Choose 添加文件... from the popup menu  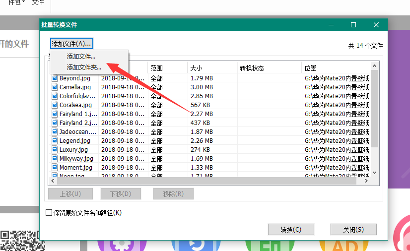[x=81, y=57]
